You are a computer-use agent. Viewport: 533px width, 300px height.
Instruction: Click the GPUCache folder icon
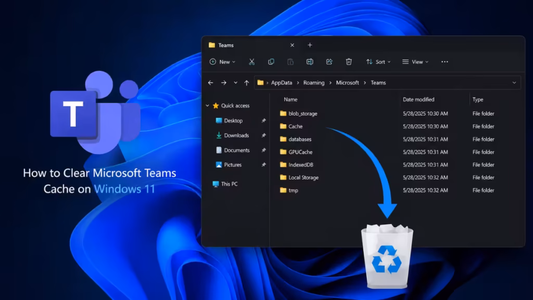pos(283,152)
